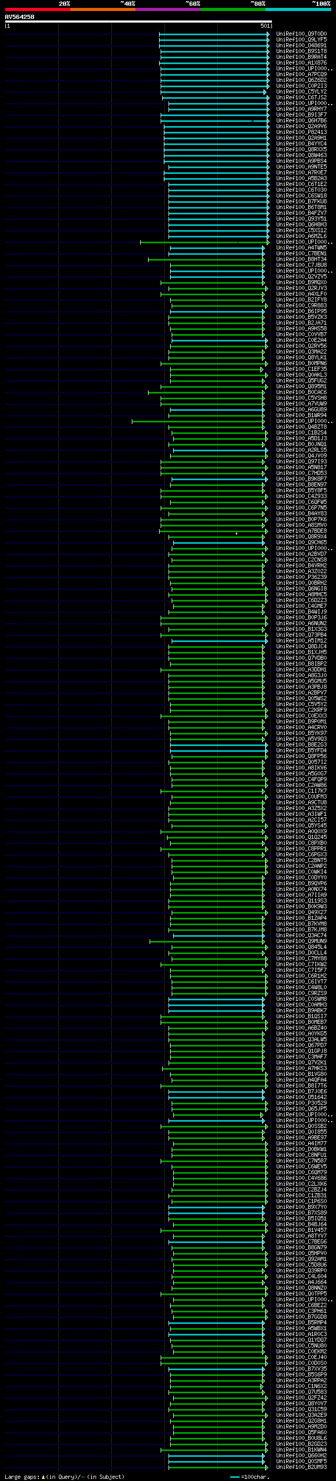Click the green bar for UniRef100_B0CAC6
336x1481 pixels.
(207, 392)
